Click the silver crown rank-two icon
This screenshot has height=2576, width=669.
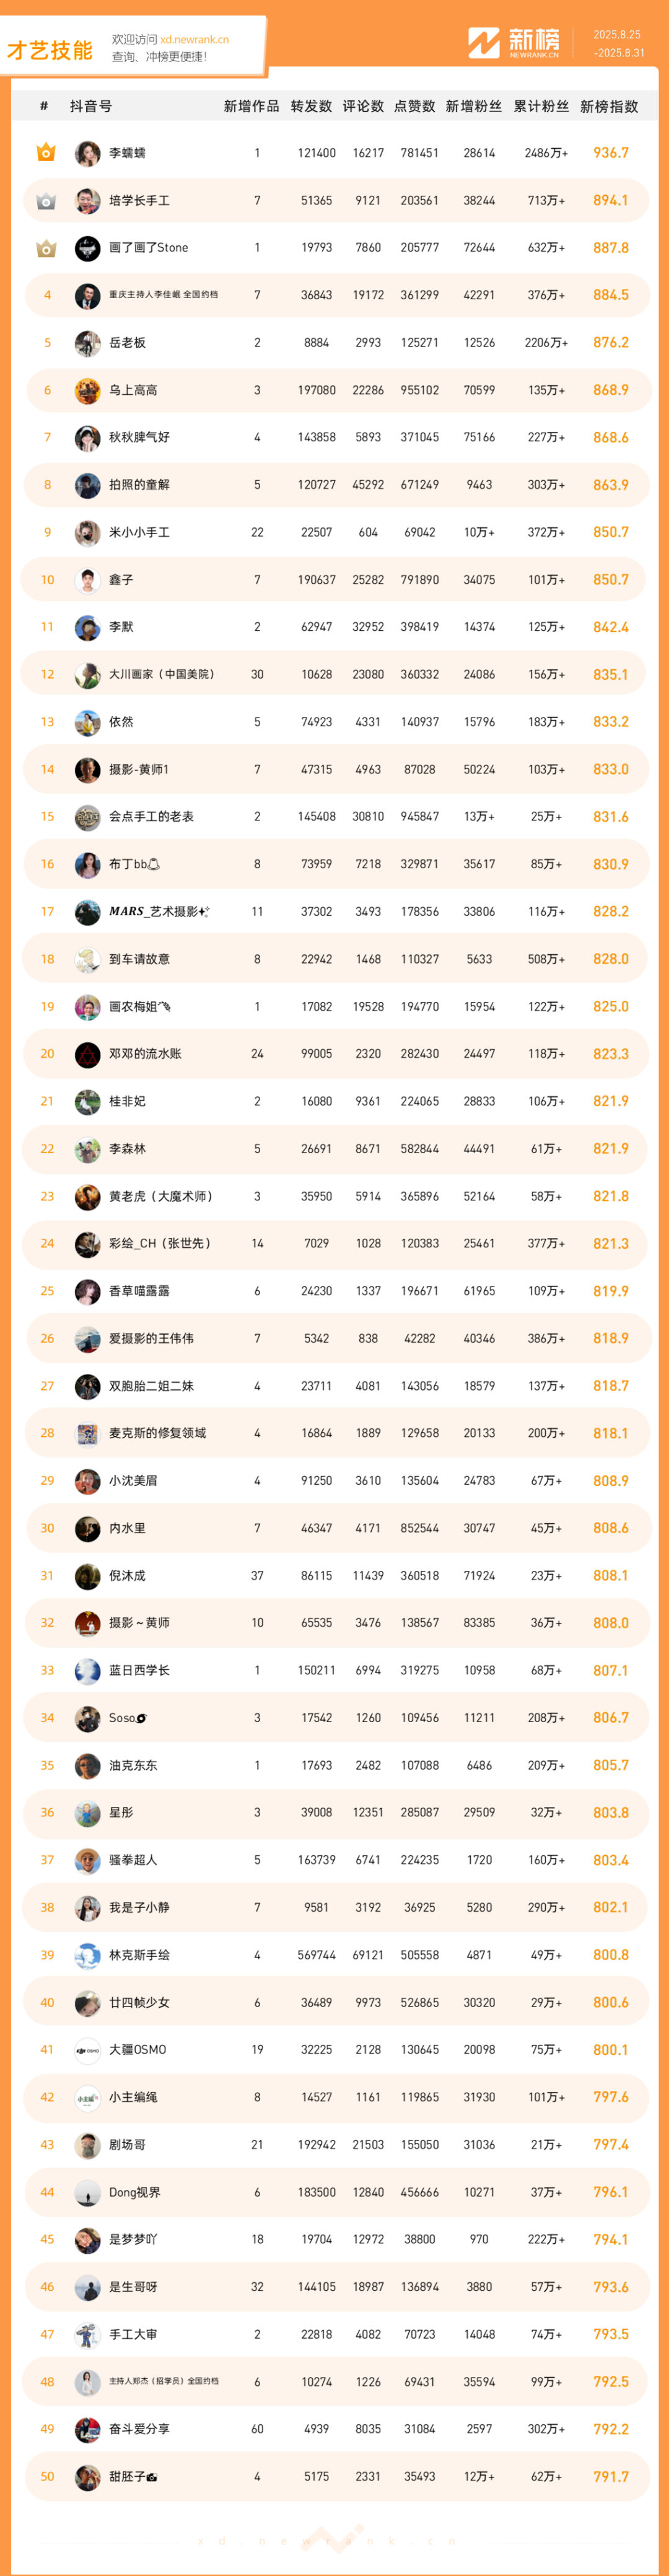[x=46, y=201]
